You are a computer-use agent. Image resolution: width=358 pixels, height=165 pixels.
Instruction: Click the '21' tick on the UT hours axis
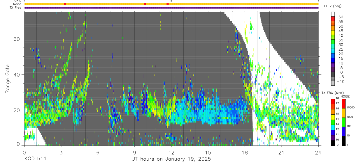coord(282,152)
